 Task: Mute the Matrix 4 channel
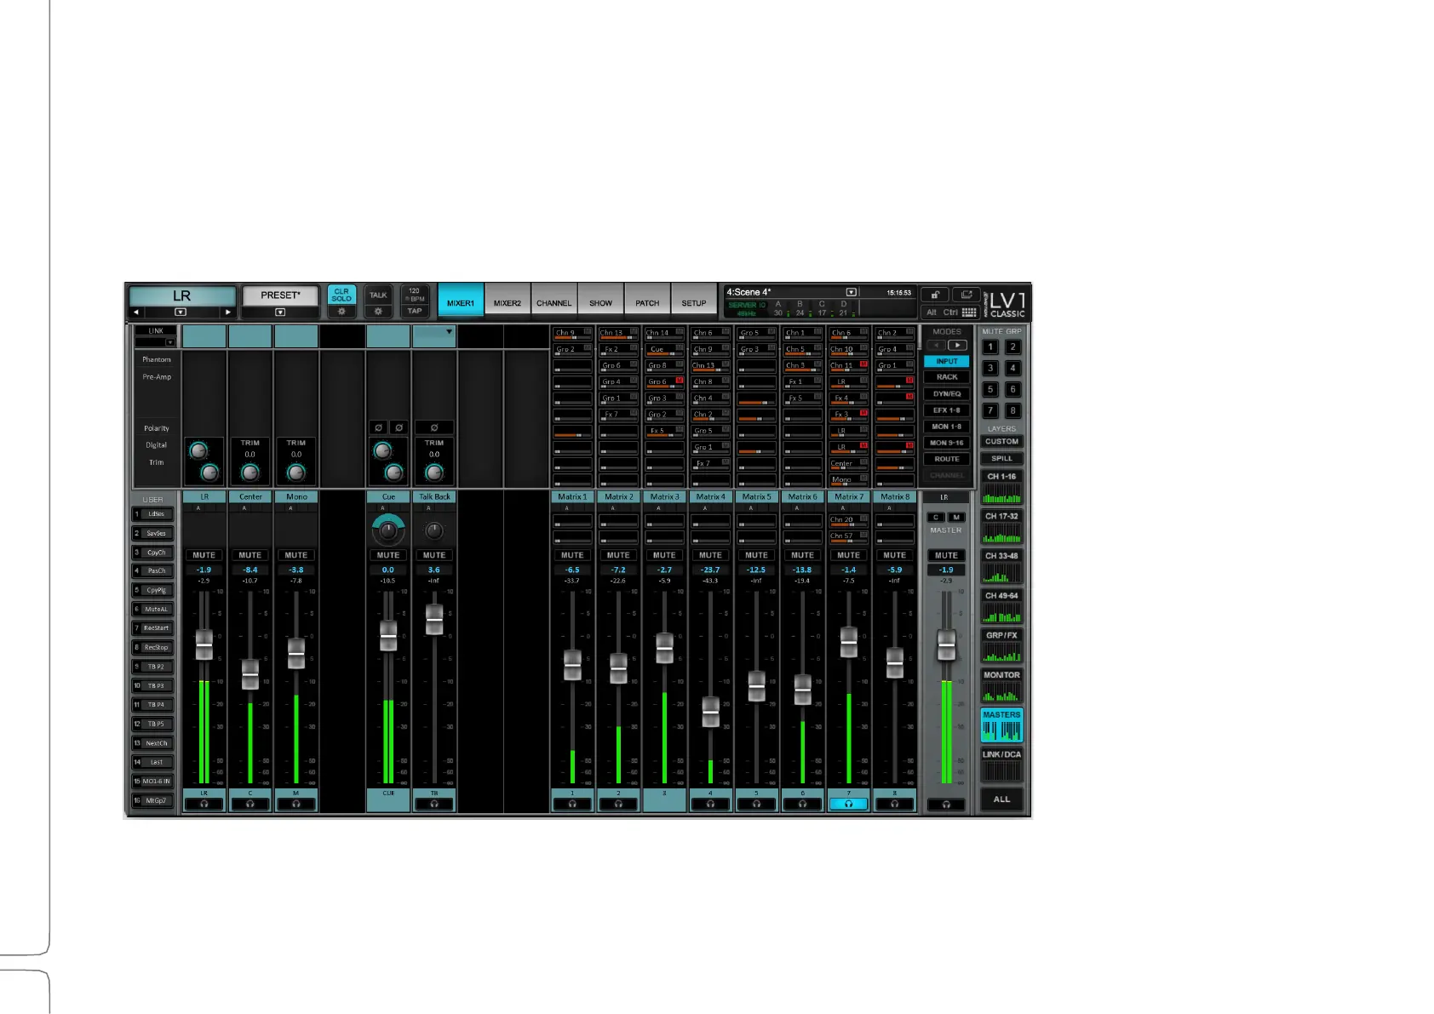pyautogui.click(x=710, y=555)
